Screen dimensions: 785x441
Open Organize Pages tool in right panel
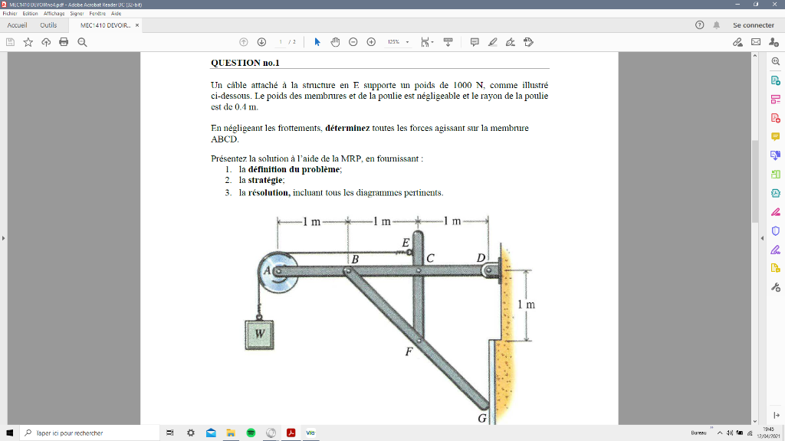[x=776, y=175]
